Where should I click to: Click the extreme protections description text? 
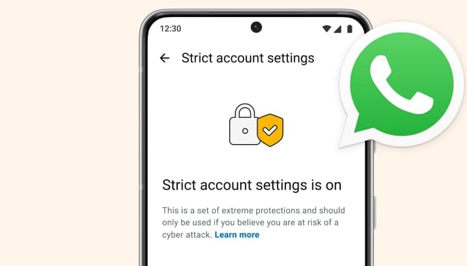coord(254,223)
